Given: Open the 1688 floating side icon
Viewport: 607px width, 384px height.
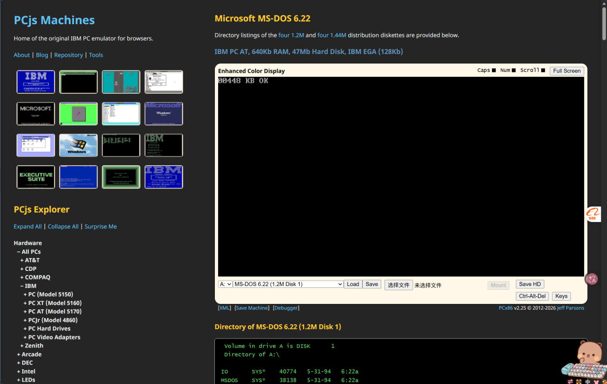Looking at the screenshot, I should pos(593,214).
